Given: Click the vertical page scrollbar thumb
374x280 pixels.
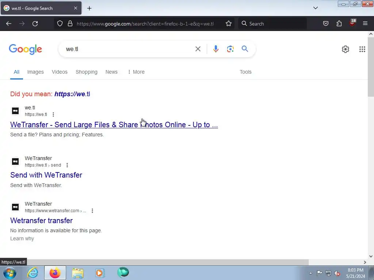Looking at the screenshot, I should 371,67.
